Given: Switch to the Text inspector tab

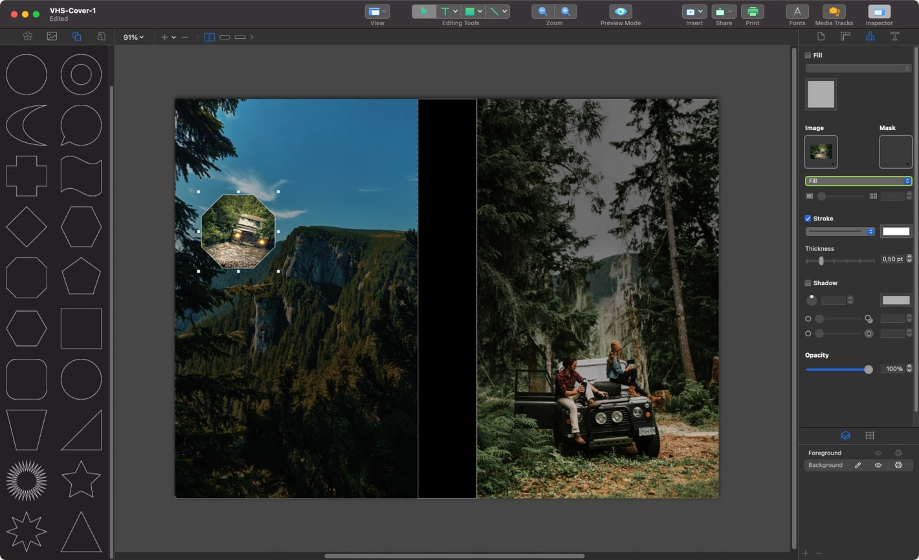Looking at the screenshot, I should [x=894, y=36].
